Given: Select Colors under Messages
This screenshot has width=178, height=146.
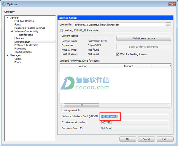Looking at the screenshot, I should [x=18, y=59].
